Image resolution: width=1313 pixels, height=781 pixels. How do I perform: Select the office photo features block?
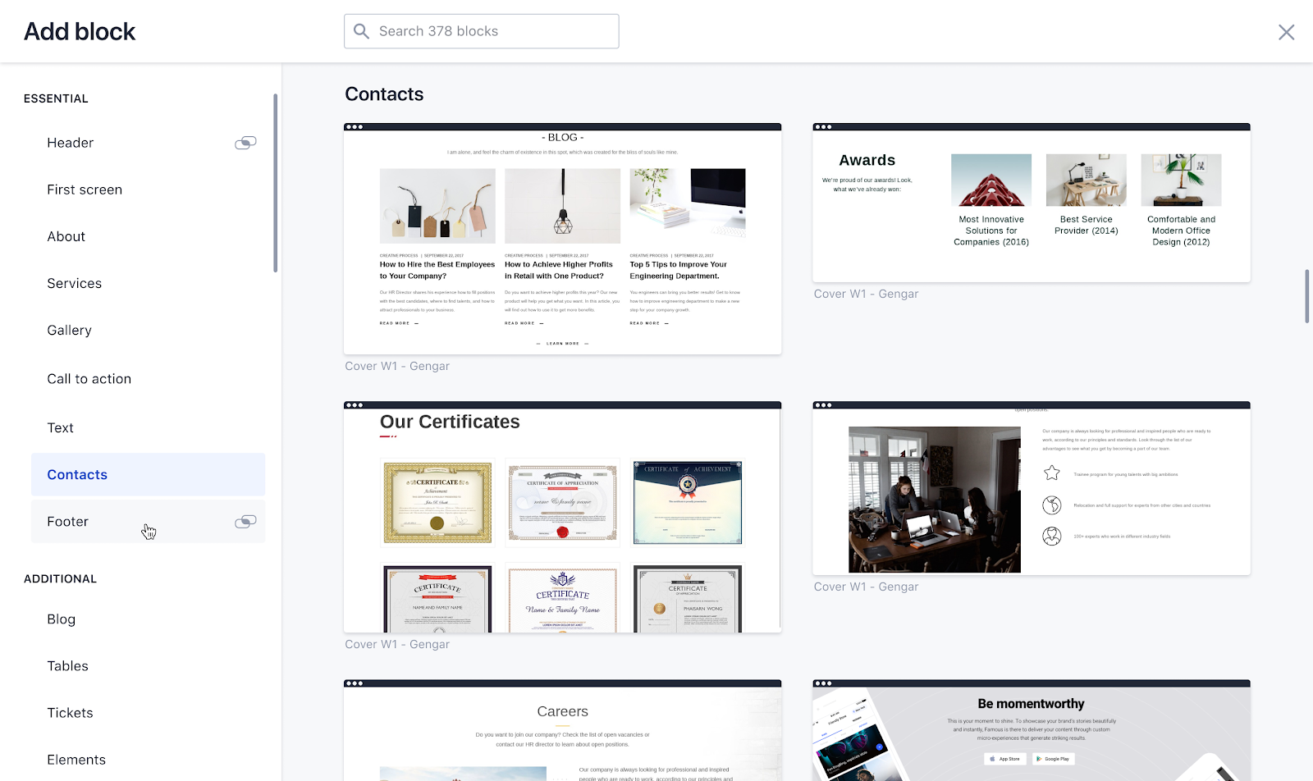point(1031,488)
